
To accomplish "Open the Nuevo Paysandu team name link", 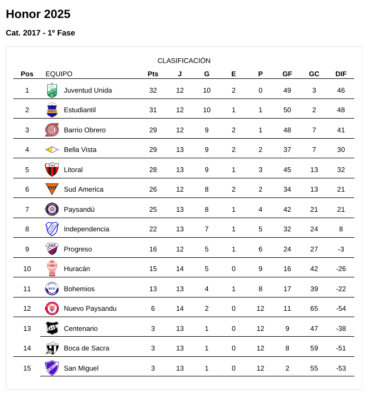I will tap(90, 309).
